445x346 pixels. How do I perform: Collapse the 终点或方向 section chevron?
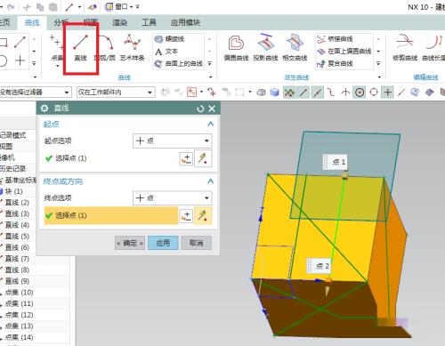(x=210, y=181)
